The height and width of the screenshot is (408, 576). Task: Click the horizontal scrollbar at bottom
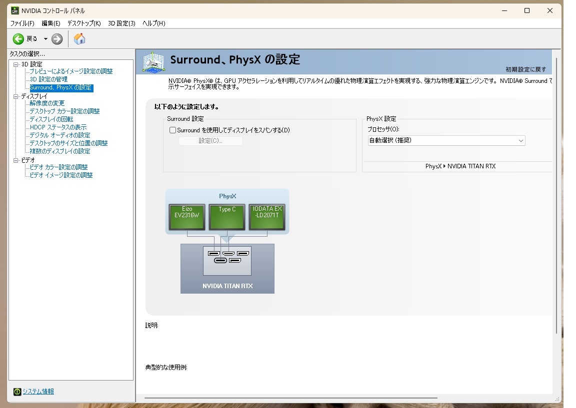(x=291, y=398)
